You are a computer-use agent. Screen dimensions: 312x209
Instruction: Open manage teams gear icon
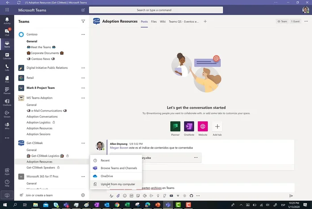[x=83, y=195]
